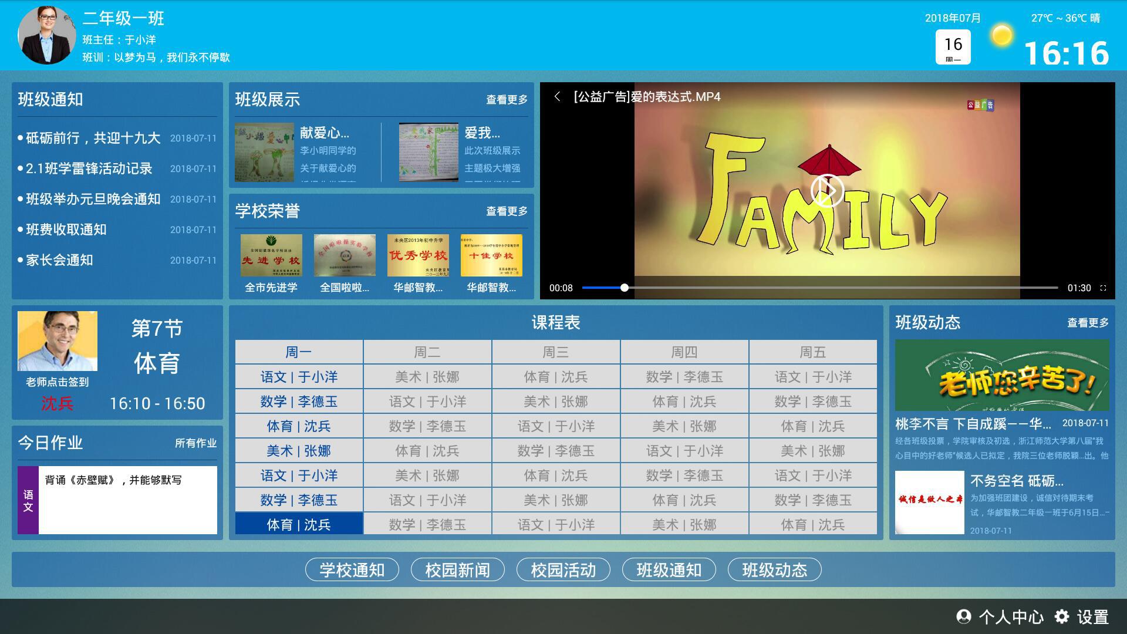The image size is (1127, 634).
Task: Open the 献爱心 artwork thumbnail
Action: pyautogui.click(x=265, y=152)
